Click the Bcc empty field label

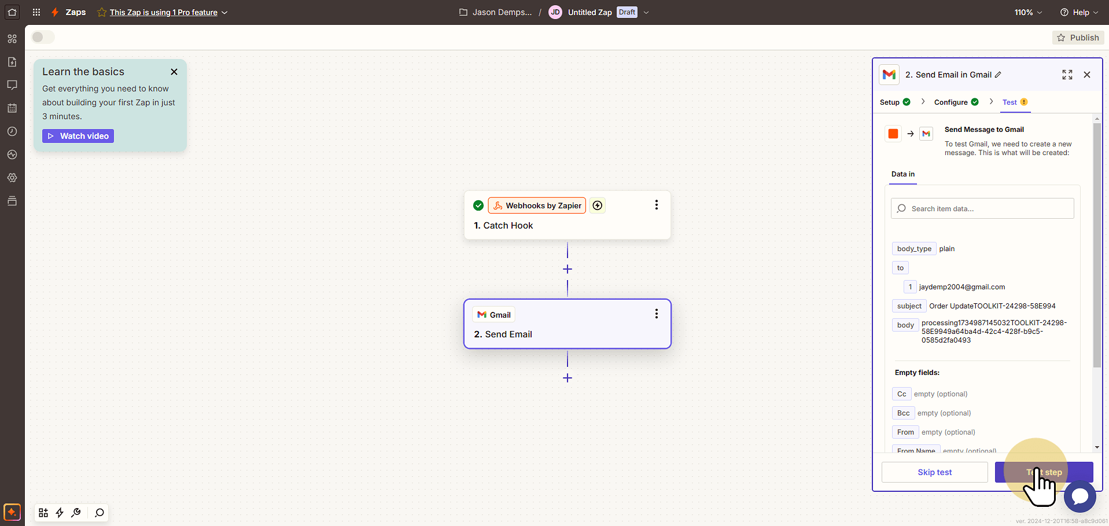(x=904, y=413)
